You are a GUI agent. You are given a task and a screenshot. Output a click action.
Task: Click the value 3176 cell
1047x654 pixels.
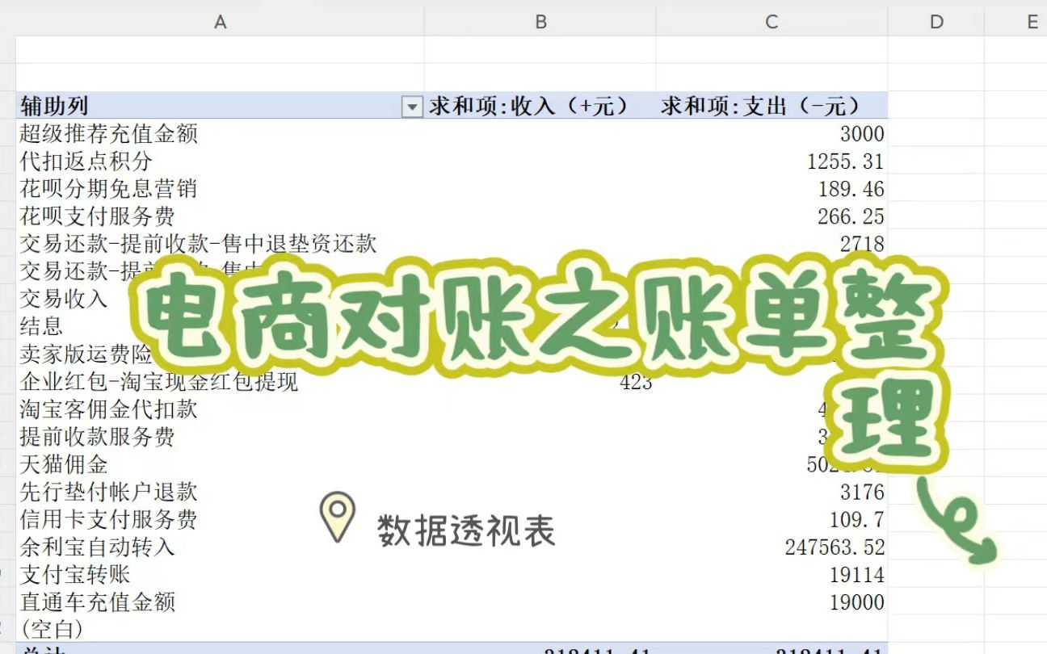pos(862,492)
